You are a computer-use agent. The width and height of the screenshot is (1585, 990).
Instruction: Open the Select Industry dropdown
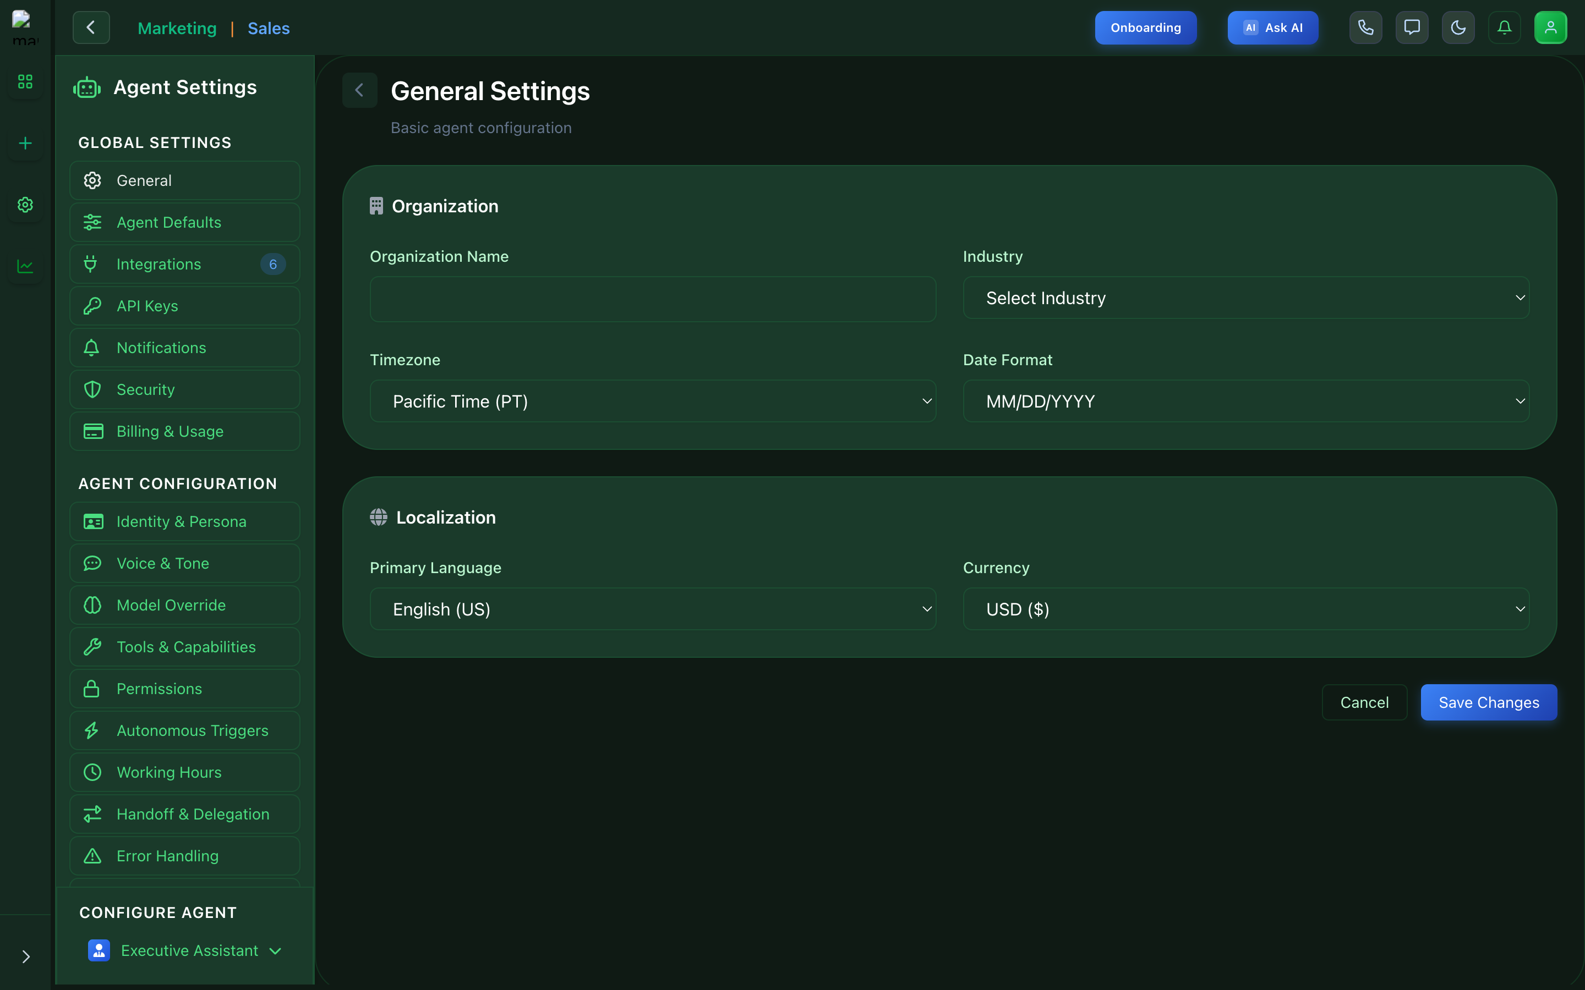[x=1246, y=298]
